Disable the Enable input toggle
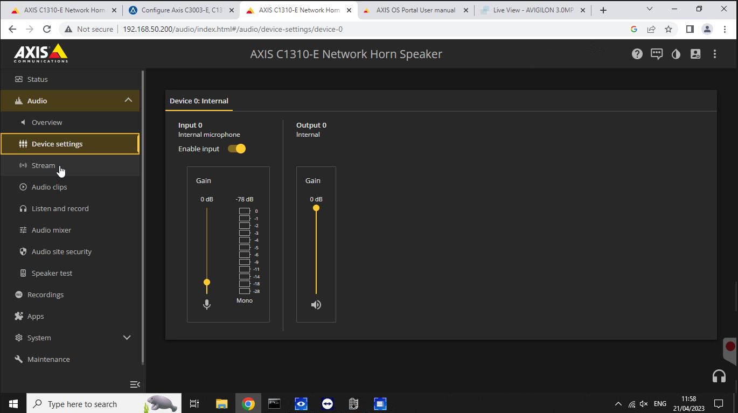This screenshot has height=413, width=738. pyautogui.click(x=236, y=149)
